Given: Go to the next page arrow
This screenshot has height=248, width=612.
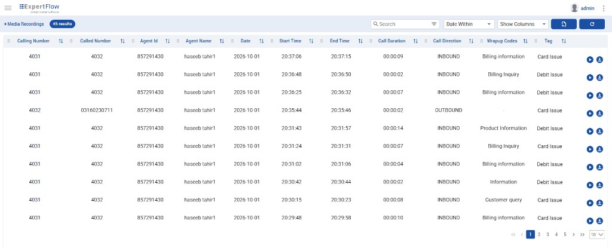Looking at the screenshot, I should click(573, 234).
